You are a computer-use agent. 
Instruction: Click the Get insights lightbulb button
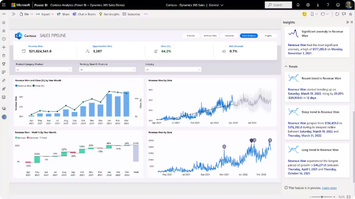[109, 14]
